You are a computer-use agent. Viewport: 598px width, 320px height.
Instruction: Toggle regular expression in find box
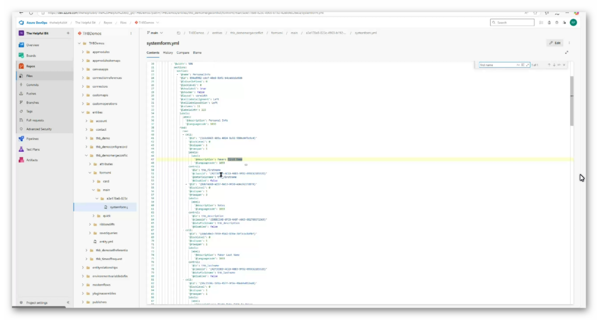pos(527,65)
